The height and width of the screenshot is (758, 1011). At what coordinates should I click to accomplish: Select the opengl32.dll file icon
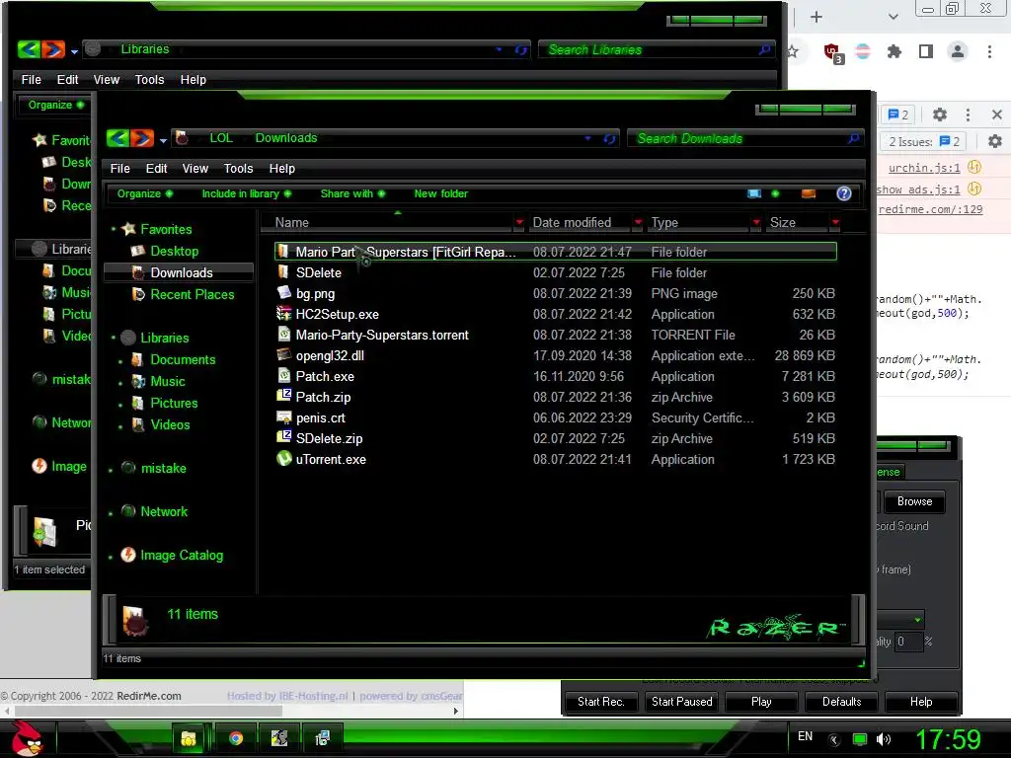pos(283,355)
